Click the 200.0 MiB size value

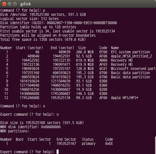tap(85, 52)
